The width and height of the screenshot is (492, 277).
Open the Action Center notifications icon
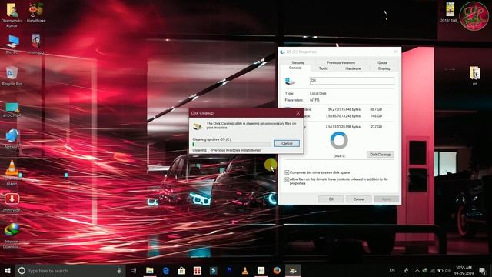[483, 270]
